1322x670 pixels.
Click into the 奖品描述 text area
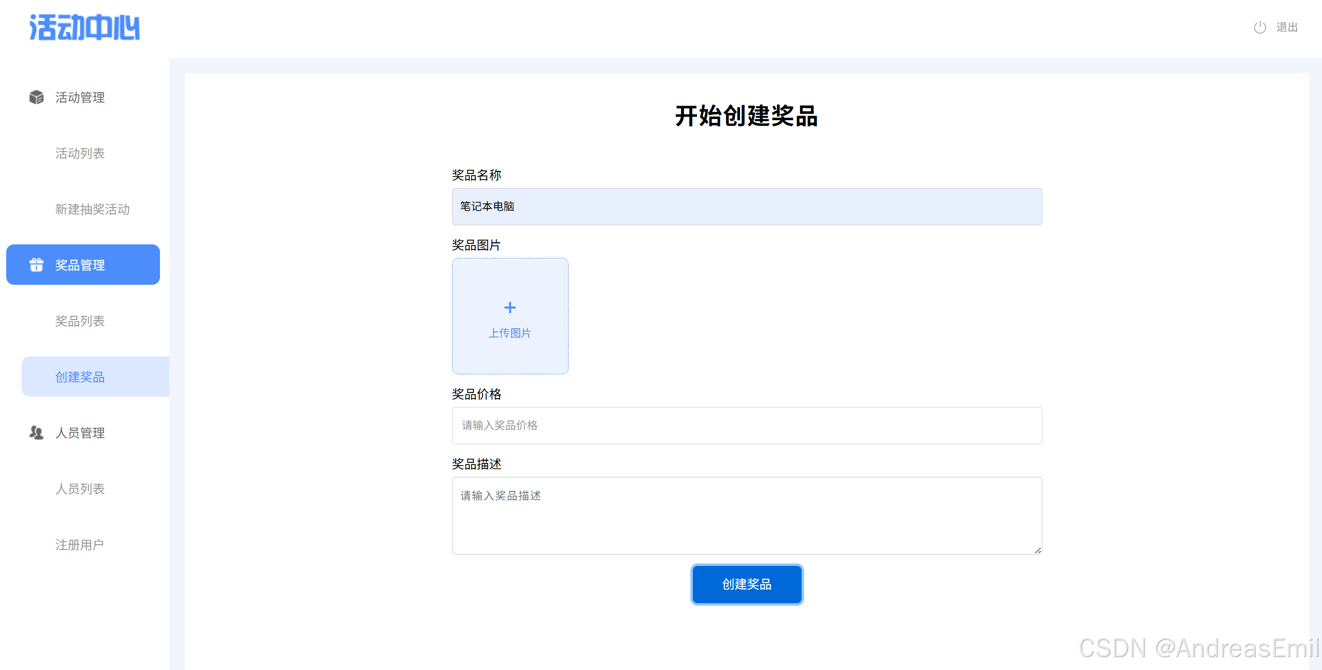[x=746, y=516]
